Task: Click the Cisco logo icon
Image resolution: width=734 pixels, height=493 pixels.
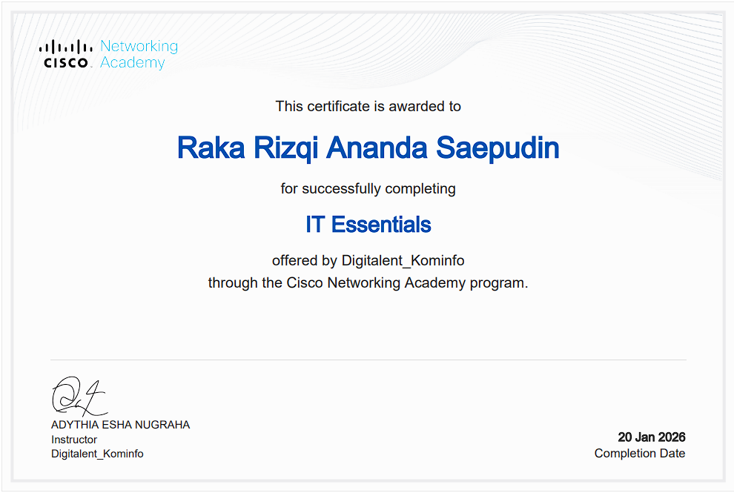Action: [x=65, y=54]
